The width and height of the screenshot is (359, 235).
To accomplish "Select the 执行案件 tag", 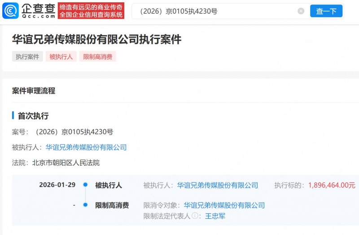I will [x=27, y=57].
